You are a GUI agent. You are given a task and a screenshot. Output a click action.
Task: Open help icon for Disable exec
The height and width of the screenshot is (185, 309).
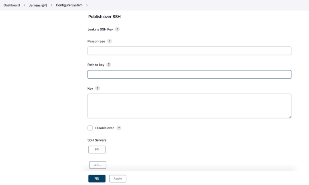point(119,128)
